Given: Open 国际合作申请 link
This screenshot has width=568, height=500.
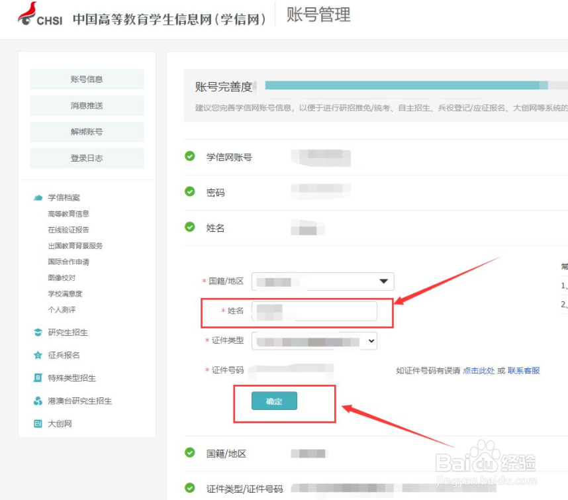Looking at the screenshot, I should coord(68,262).
